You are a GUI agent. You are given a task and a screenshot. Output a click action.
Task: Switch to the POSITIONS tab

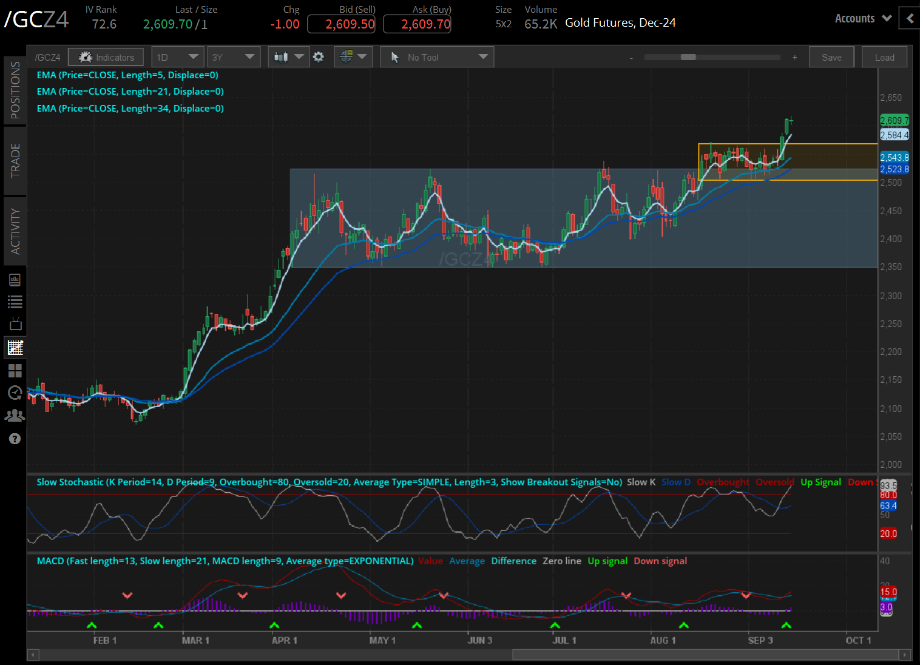[x=15, y=89]
